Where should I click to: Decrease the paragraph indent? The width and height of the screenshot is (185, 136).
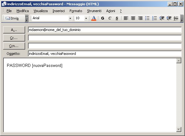click(x=162, y=18)
